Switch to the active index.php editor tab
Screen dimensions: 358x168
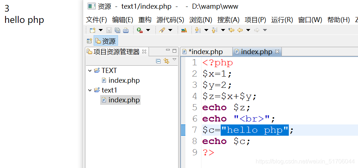[x=257, y=52]
